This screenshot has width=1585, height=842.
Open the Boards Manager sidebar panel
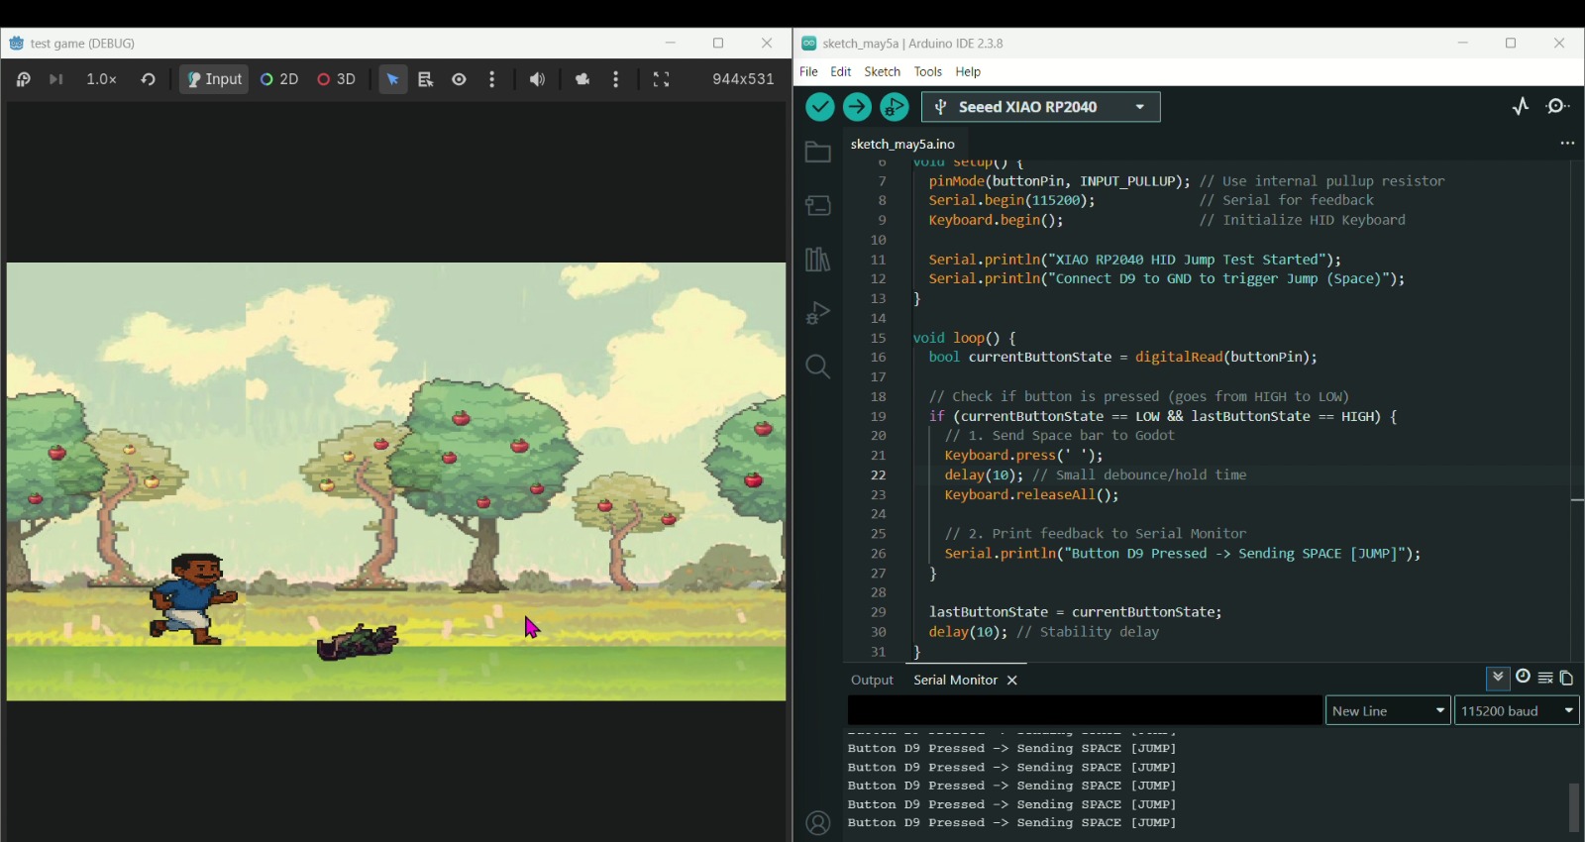click(x=817, y=205)
